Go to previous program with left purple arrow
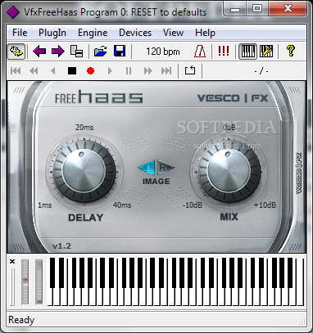 point(39,52)
